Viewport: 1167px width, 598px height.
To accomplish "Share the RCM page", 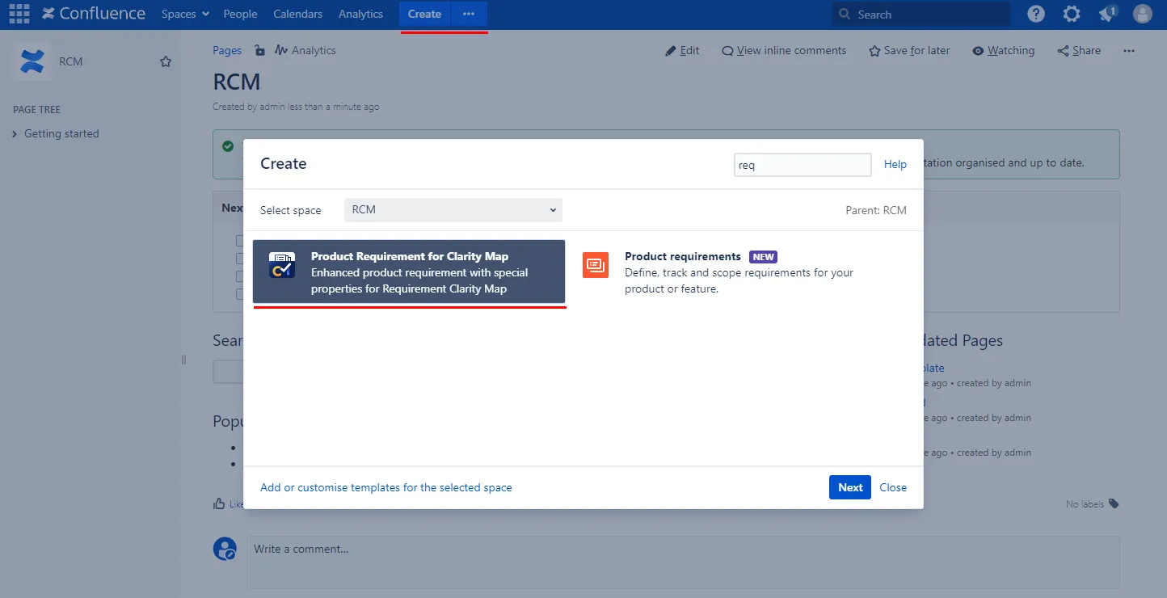I will coord(1079,50).
